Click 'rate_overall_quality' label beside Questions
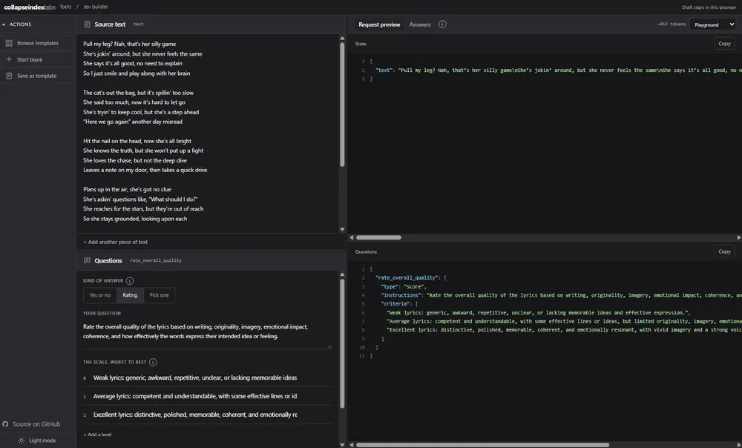 pyautogui.click(x=156, y=260)
